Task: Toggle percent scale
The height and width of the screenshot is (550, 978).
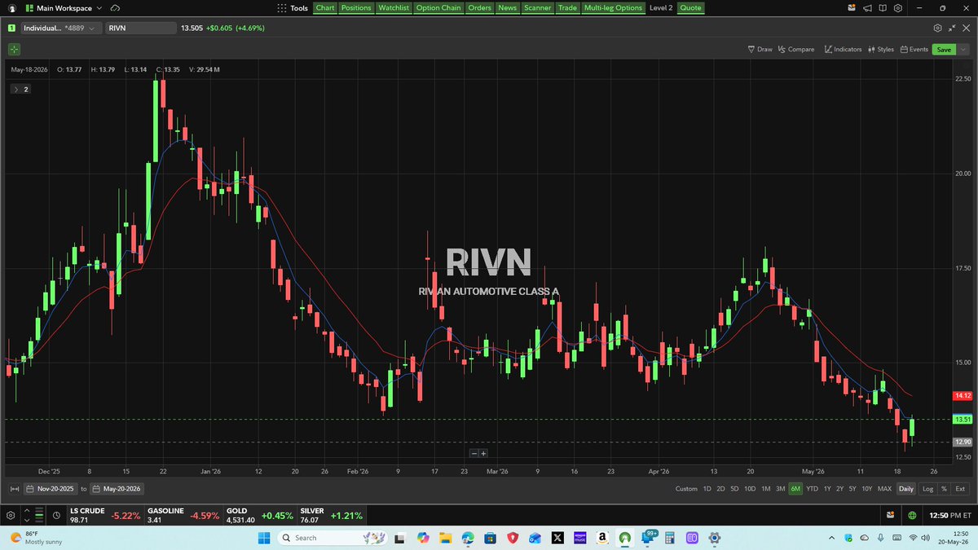Action: tap(944, 489)
